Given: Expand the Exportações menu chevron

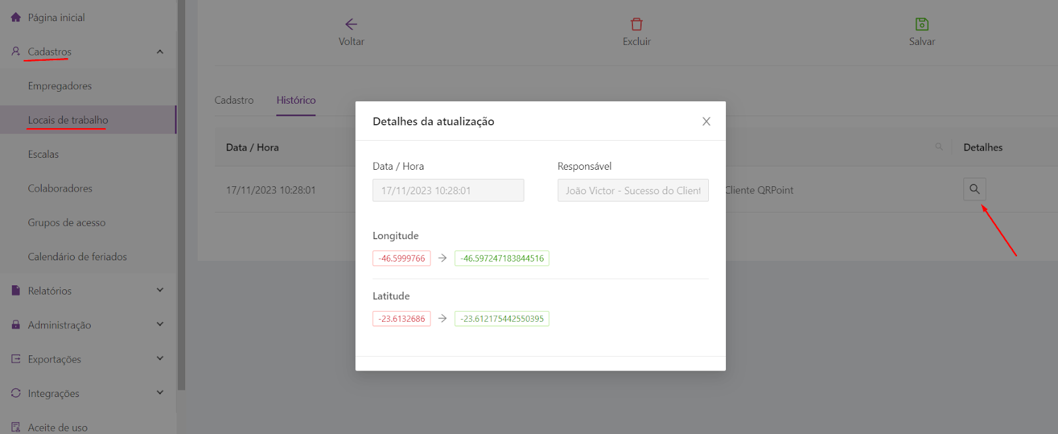Looking at the screenshot, I should pyautogui.click(x=160, y=359).
